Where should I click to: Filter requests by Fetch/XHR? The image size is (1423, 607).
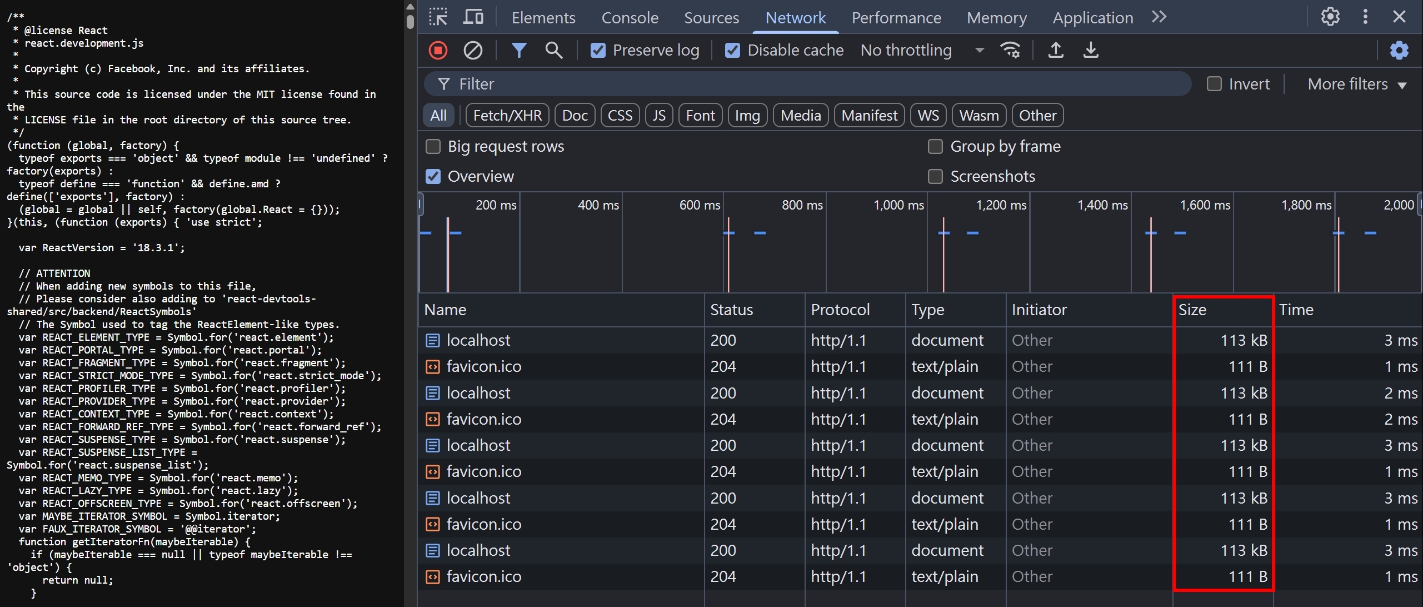pyautogui.click(x=507, y=116)
